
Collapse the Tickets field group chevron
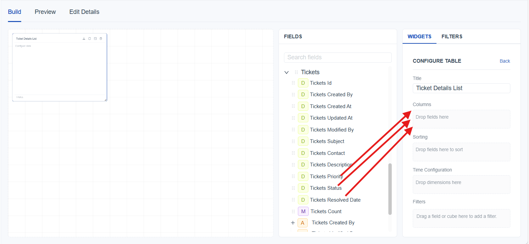[x=286, y=72]
